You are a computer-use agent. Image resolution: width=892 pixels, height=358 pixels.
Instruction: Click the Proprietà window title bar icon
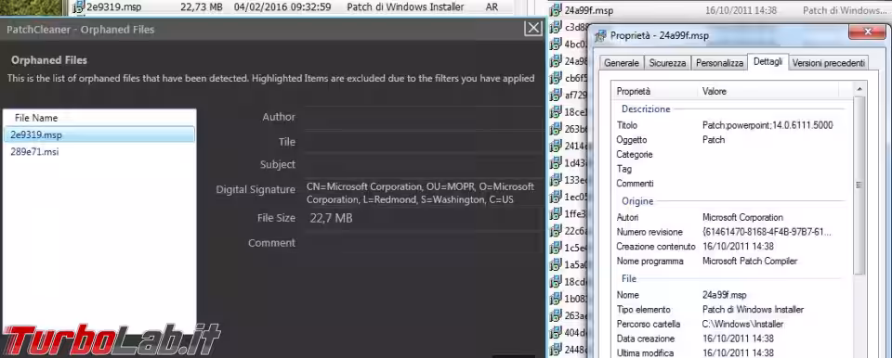click(601, 36)
